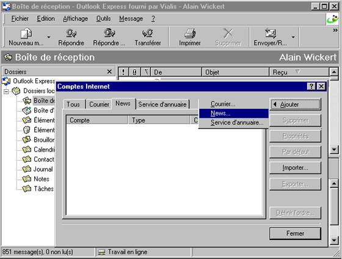Close the Comptes Internet dialog
This screenshot has width=342, height=259.
[321, 86]
